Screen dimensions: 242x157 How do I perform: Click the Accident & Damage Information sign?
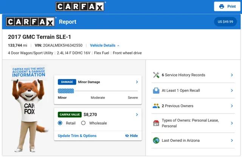[29, 72]
